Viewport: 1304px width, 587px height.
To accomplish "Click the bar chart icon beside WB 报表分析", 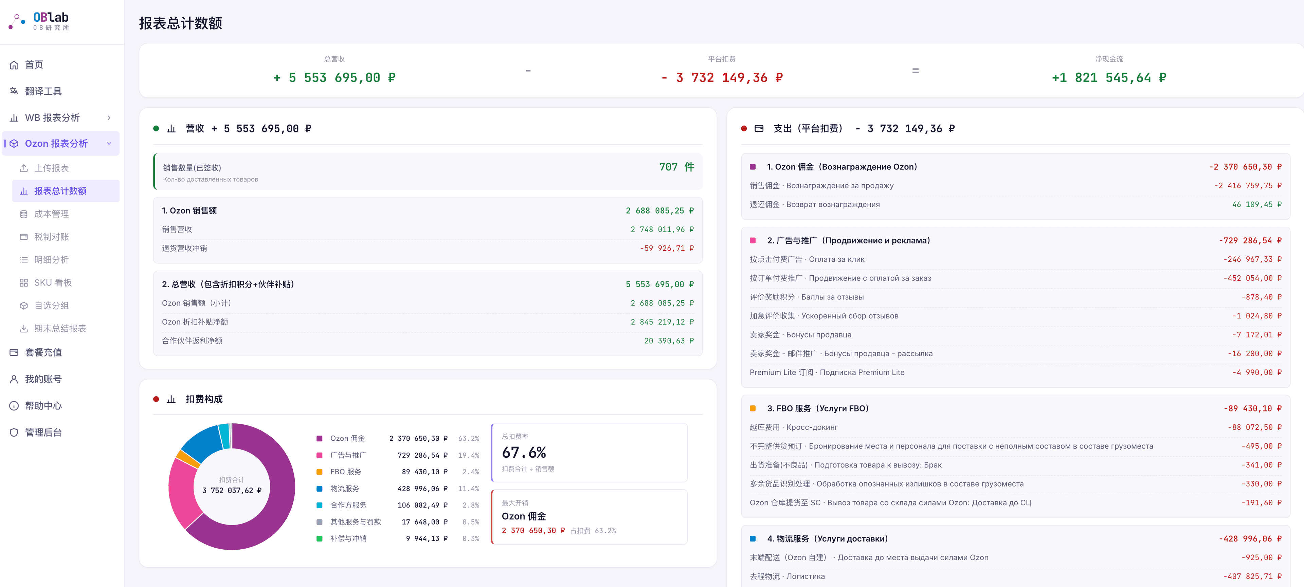I will 14,118.
